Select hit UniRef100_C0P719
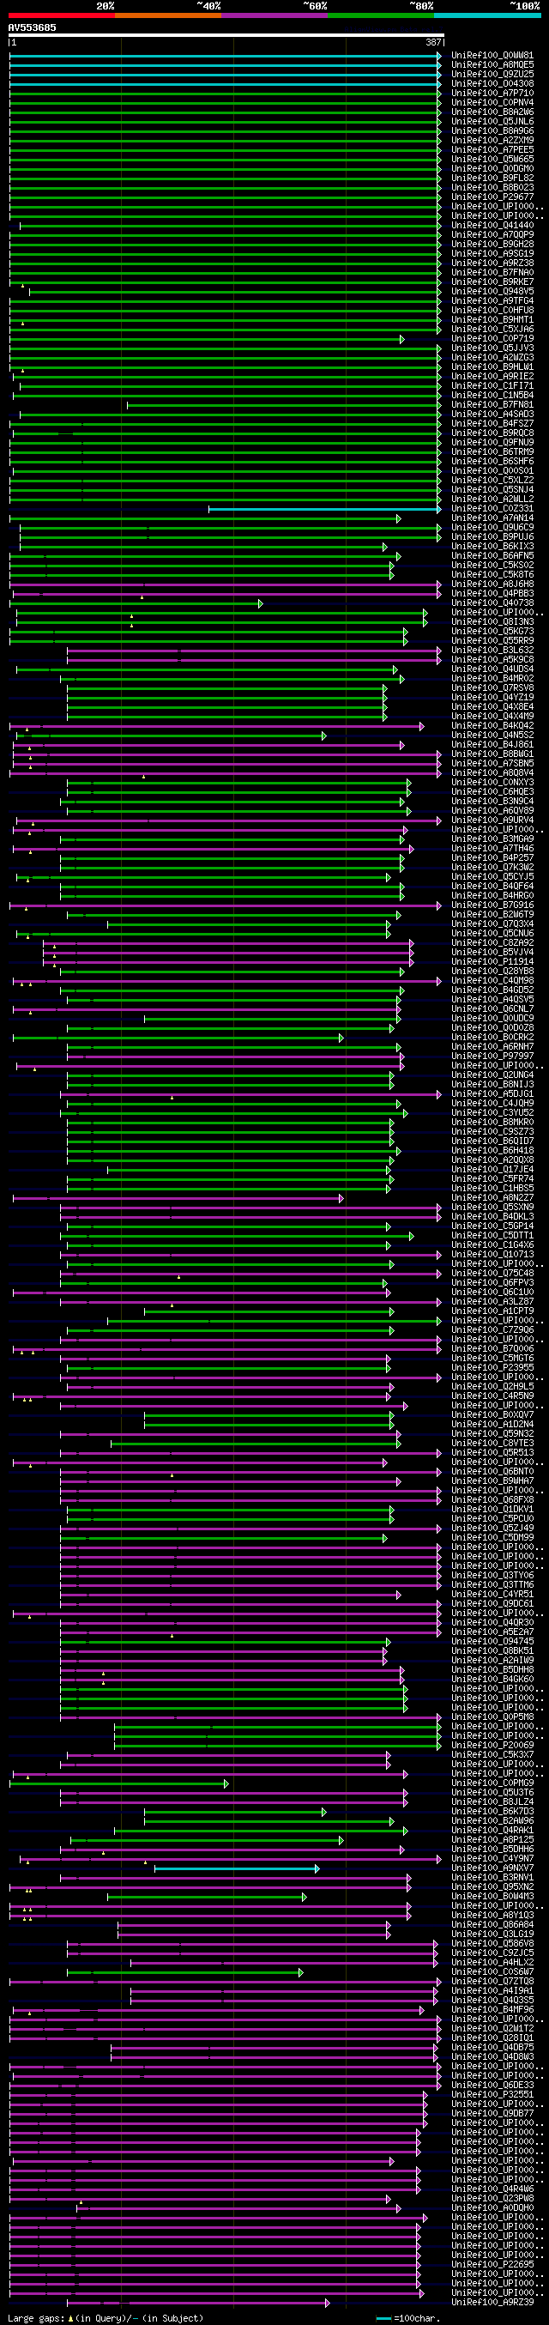This screenshot has height=2325, width=549. pyautogui.click(x=492, y=338)
